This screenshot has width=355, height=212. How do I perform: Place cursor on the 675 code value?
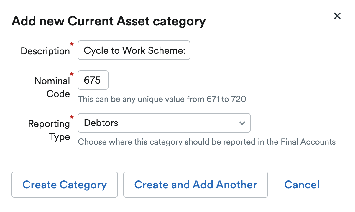92,80
